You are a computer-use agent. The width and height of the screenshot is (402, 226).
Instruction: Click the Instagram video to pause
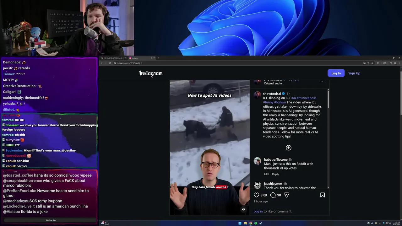pyautogui.click(x=209, y=148)
